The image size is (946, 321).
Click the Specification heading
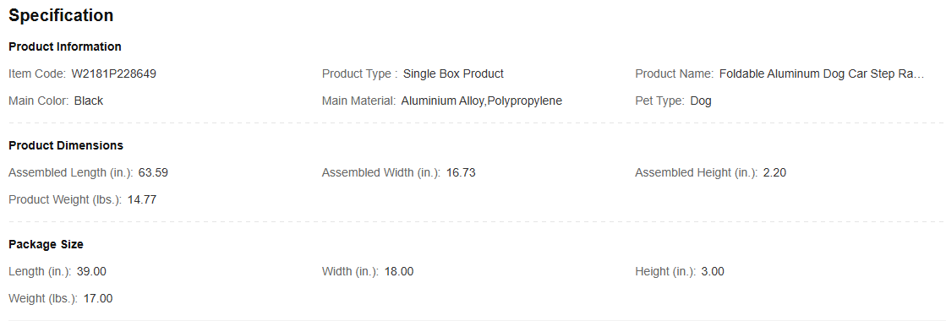(61, 16)
